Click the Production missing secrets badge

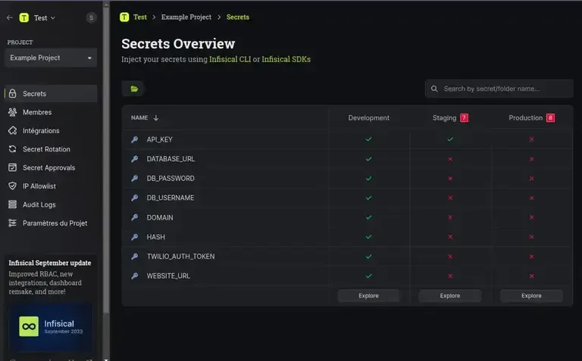pyautogui.click(x=550, y=118)
